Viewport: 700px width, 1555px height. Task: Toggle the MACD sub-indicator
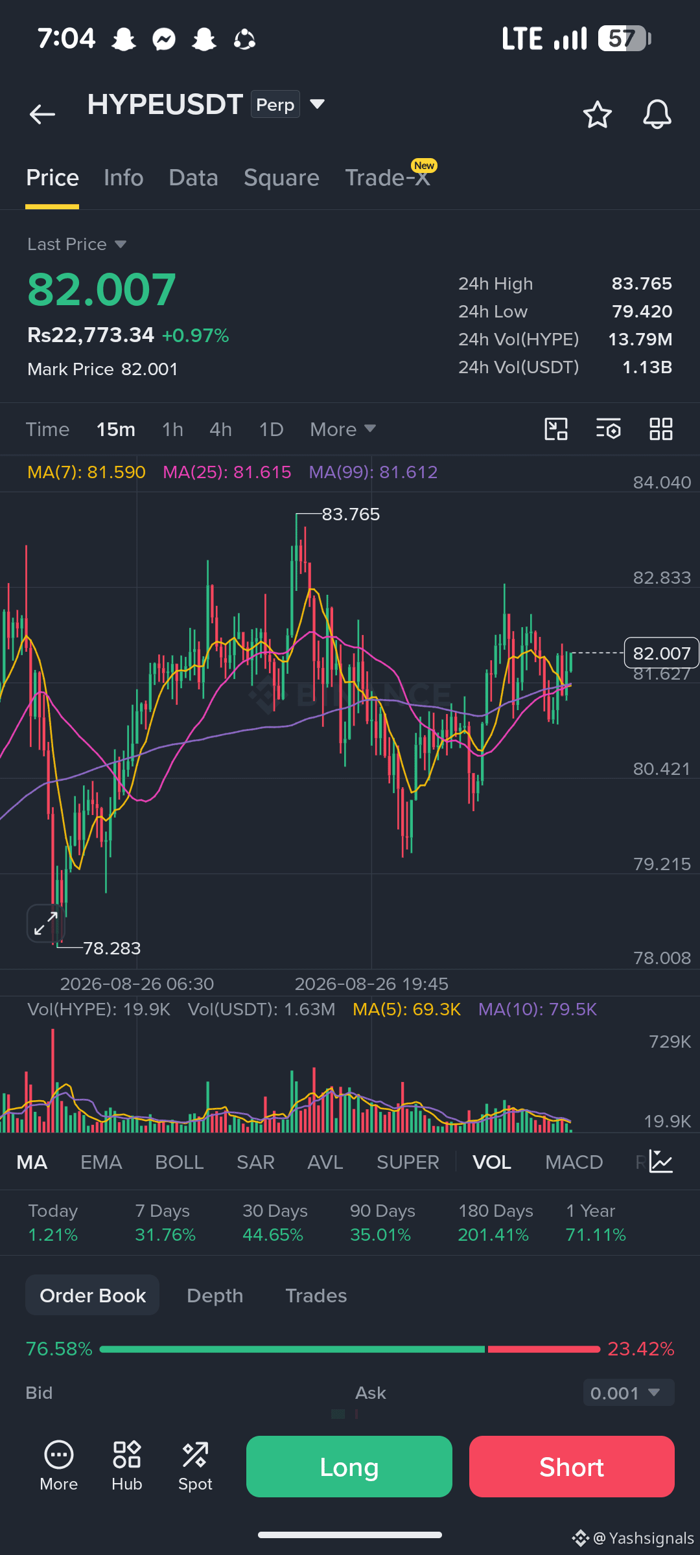(x=574, y=1162)
